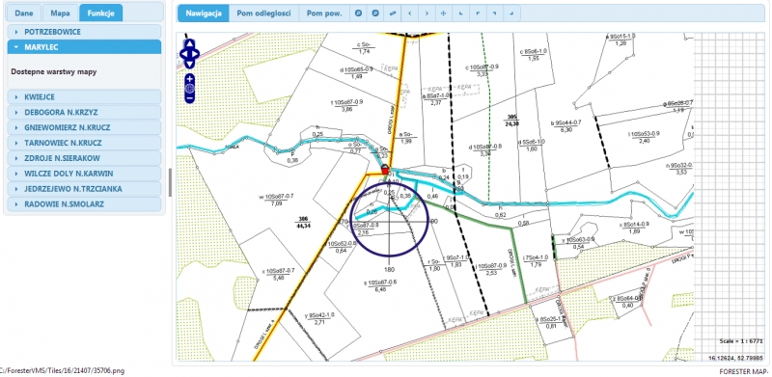Viewport: 772px width, 377px height.
Task: Switch to the Mapa tab
Action: pyautogui.click(x=60, y=13)
